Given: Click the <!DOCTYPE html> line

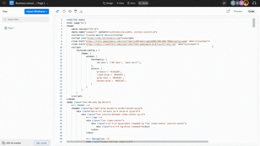Looking at the screenshot, I should click(x=75, y=20).
